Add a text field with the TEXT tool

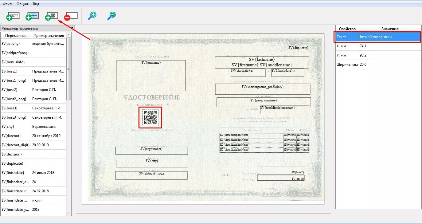click(x=13, y=16)
